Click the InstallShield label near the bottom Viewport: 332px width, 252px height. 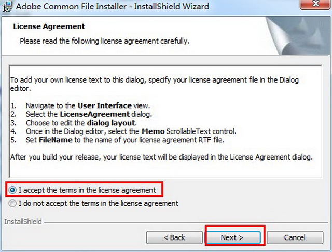click(23, 222)
